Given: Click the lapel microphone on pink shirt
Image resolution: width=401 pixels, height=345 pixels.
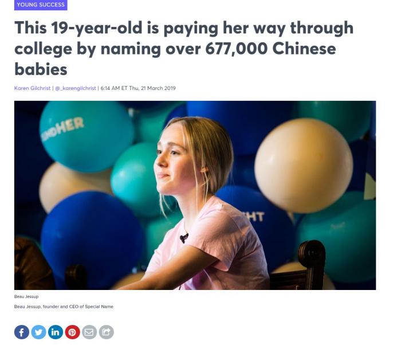Looking at the screenshot, I should tap(184, 238).
